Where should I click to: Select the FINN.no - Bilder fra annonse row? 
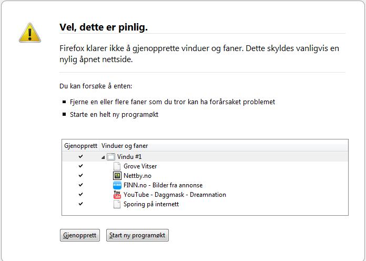pos(205,185)
